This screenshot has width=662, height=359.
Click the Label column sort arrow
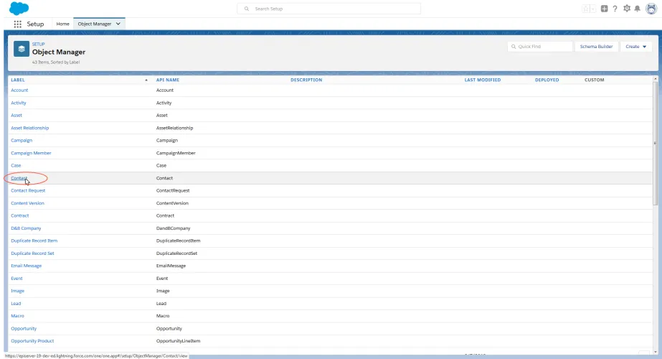[x=146, y=80]
